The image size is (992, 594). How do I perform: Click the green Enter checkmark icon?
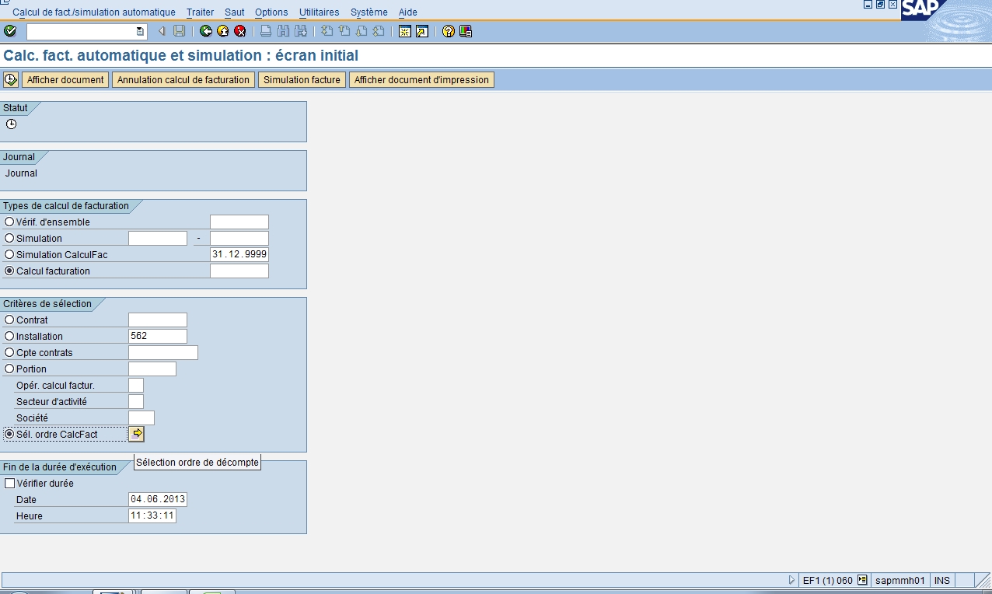point(10,31)
